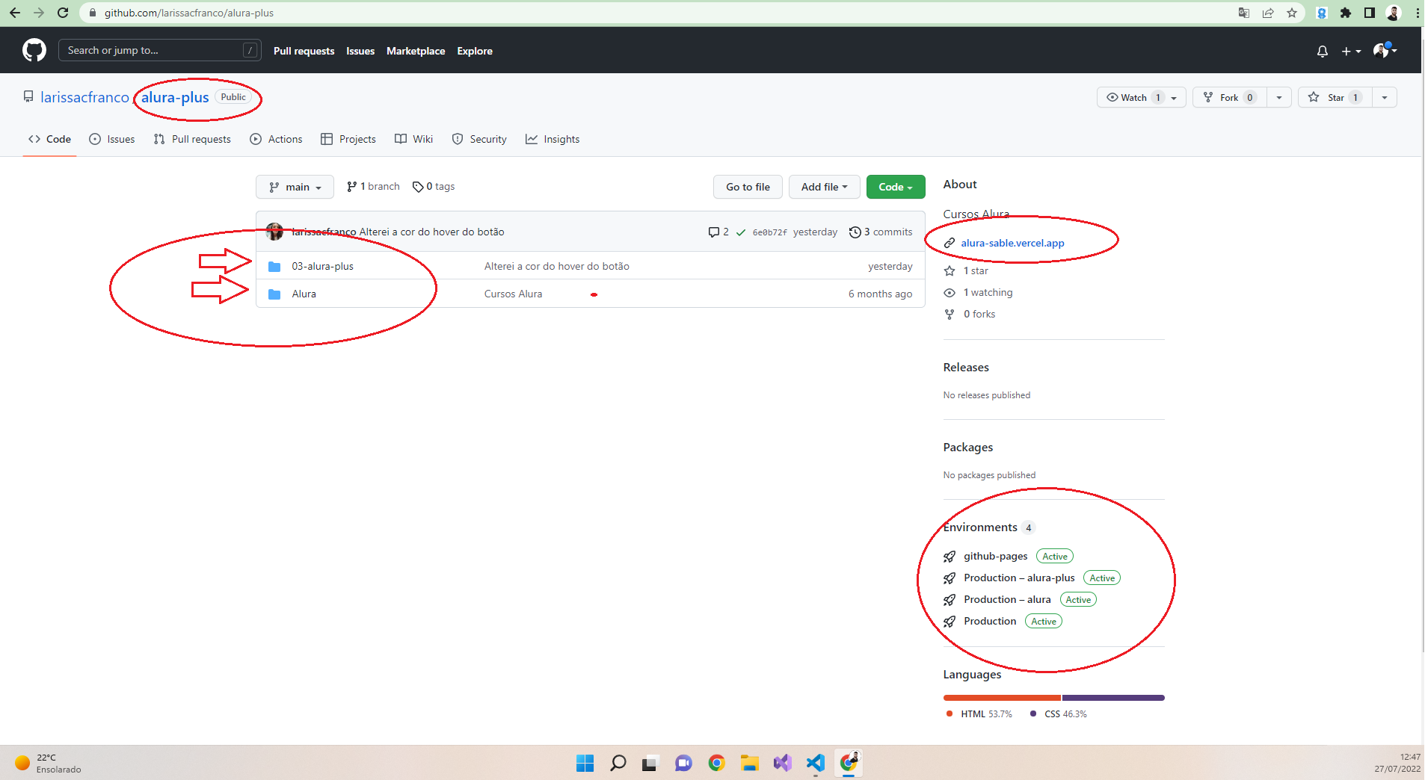Select the repository Issues tab
Screen dimensions: 1425x780
[x=112, y=139]
